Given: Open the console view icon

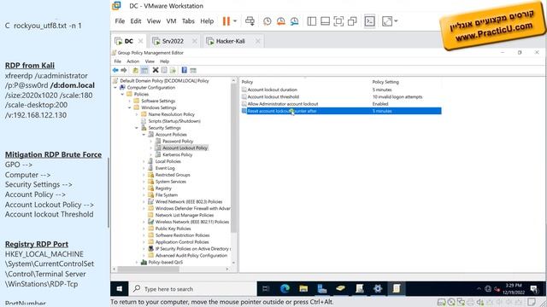Looking at the screenshot, I should click(369, 21).
